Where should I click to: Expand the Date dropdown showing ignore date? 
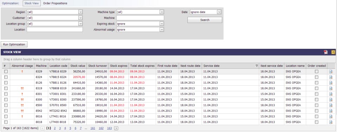point(219,12)
